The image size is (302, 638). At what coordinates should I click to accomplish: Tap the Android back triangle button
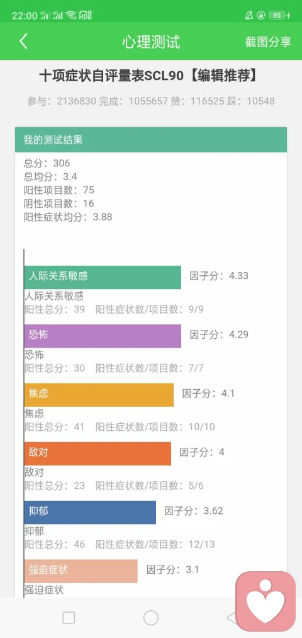(x=232, y=618)
